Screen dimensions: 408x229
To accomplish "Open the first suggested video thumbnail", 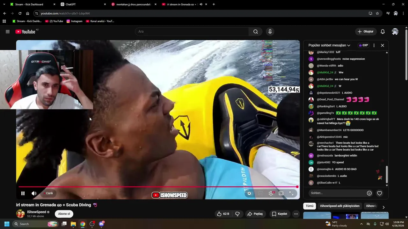I will 317,215.
